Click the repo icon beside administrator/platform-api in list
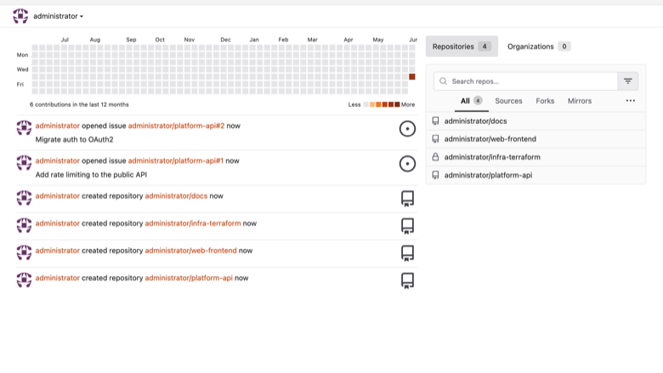Image resolution: width=663 pixels, height=373 pixels. [435, 175]
